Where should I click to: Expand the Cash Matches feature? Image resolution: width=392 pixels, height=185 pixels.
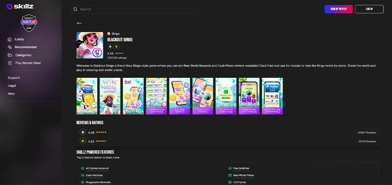tap(94, 175)
